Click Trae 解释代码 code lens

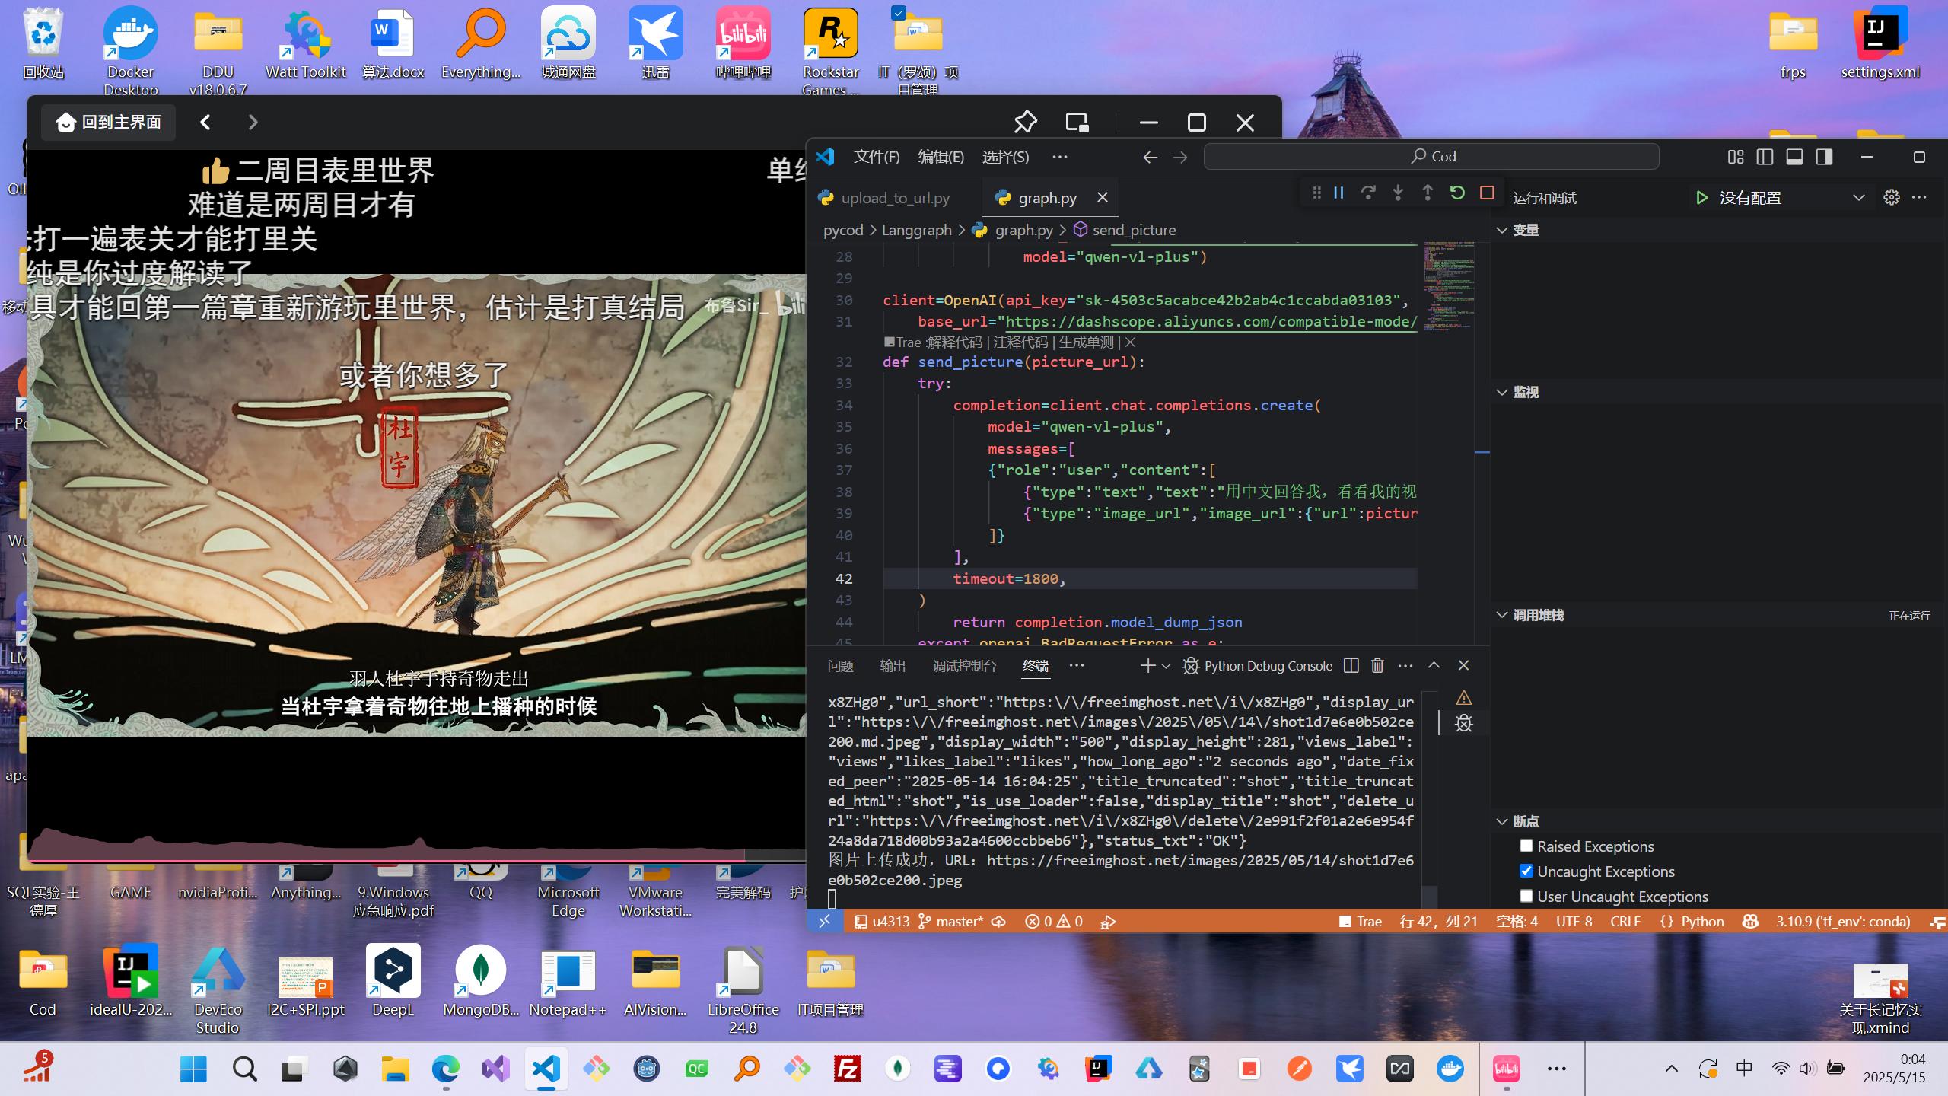click(x=933, y=342)
